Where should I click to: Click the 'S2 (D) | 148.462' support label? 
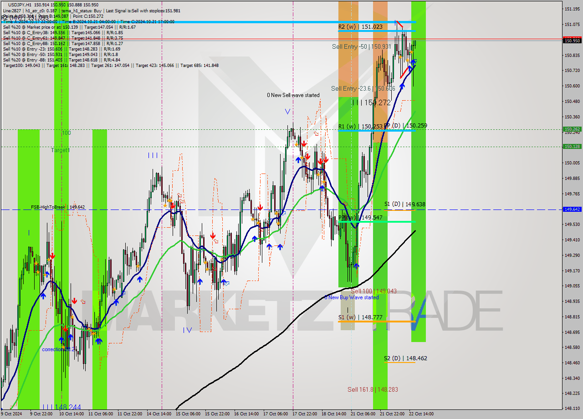click(405, 358)
